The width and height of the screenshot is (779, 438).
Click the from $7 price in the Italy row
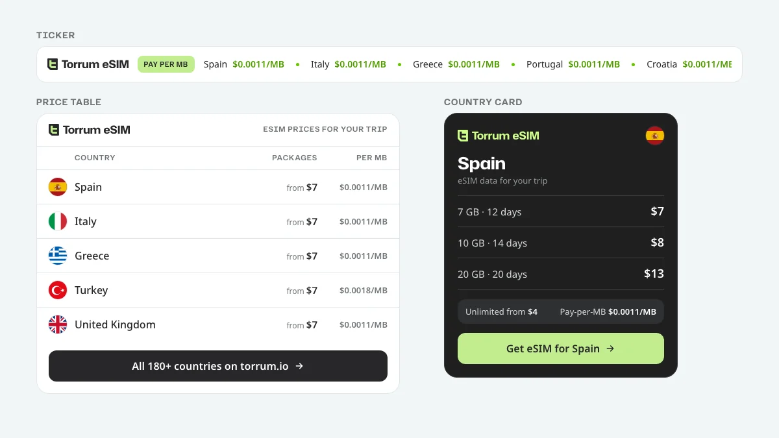(302, 221)
